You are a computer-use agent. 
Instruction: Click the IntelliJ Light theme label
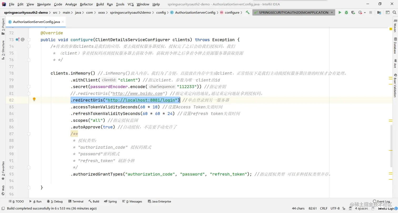point(386,208)
